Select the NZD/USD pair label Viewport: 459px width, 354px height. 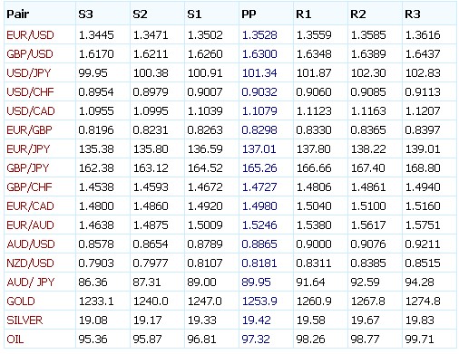30,263
